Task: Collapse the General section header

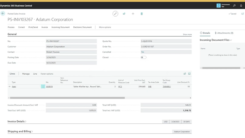Action: [12, 34]
